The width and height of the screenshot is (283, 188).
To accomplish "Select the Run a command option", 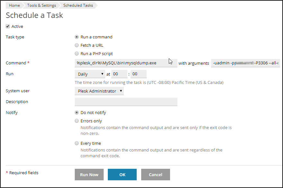I will point(77,37).
